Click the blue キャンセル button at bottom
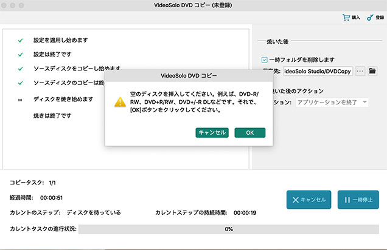 point(309,200)
